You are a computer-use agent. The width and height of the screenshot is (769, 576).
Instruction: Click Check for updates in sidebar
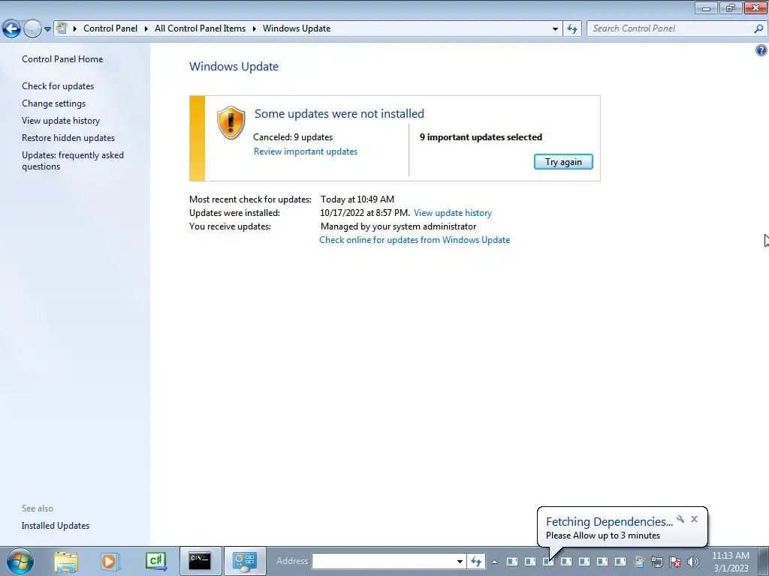coord(58,86)
